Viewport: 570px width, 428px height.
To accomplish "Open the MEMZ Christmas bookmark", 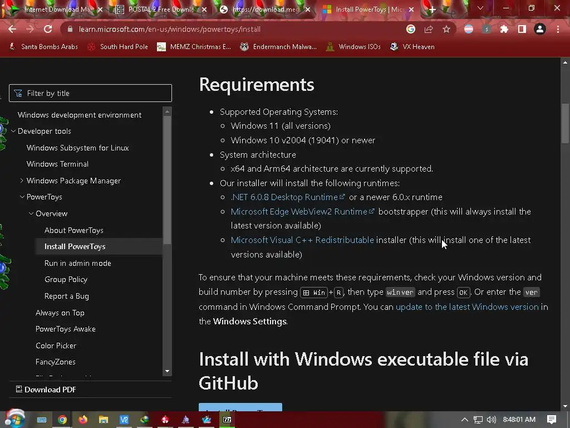I will click(194, 47).
